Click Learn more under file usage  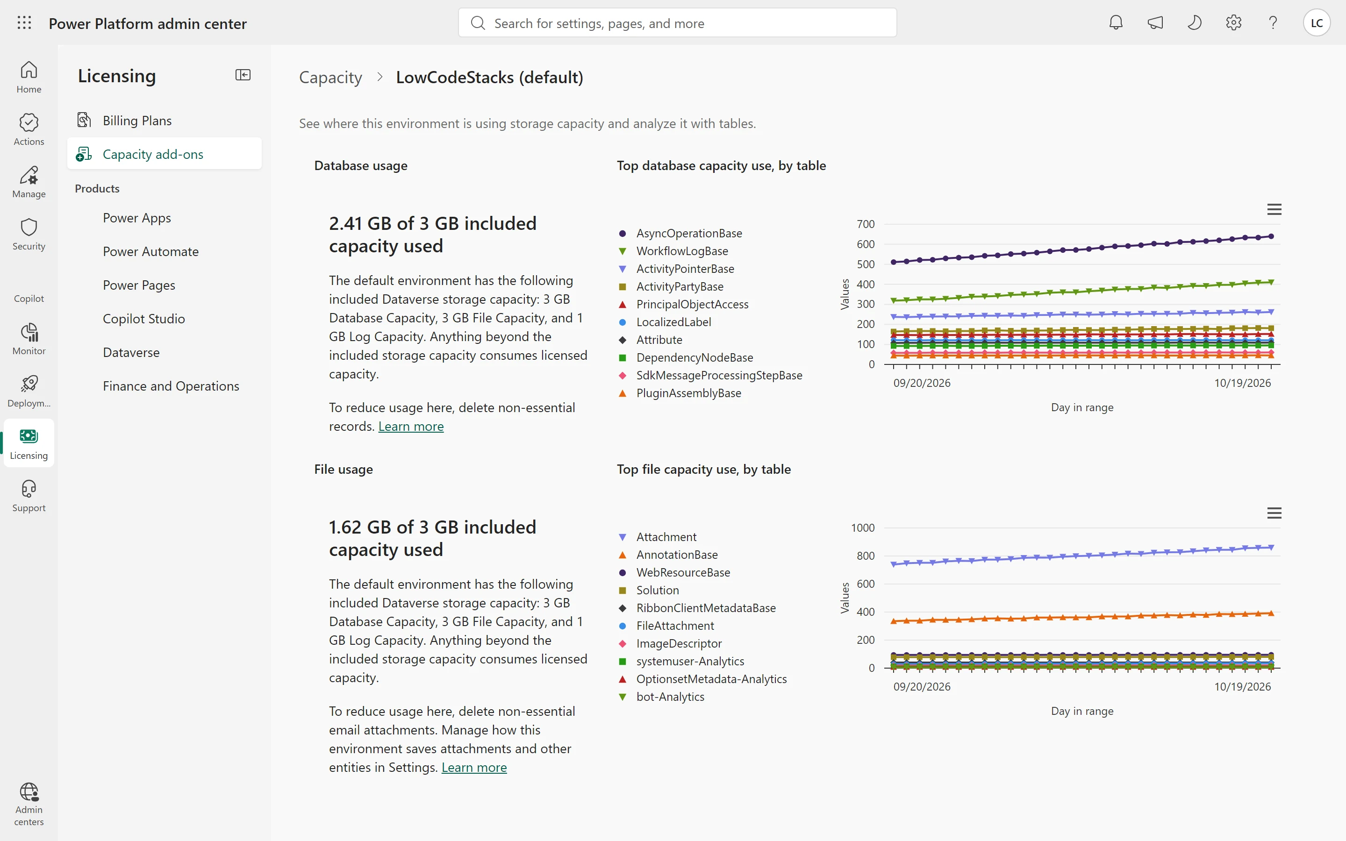474,767
